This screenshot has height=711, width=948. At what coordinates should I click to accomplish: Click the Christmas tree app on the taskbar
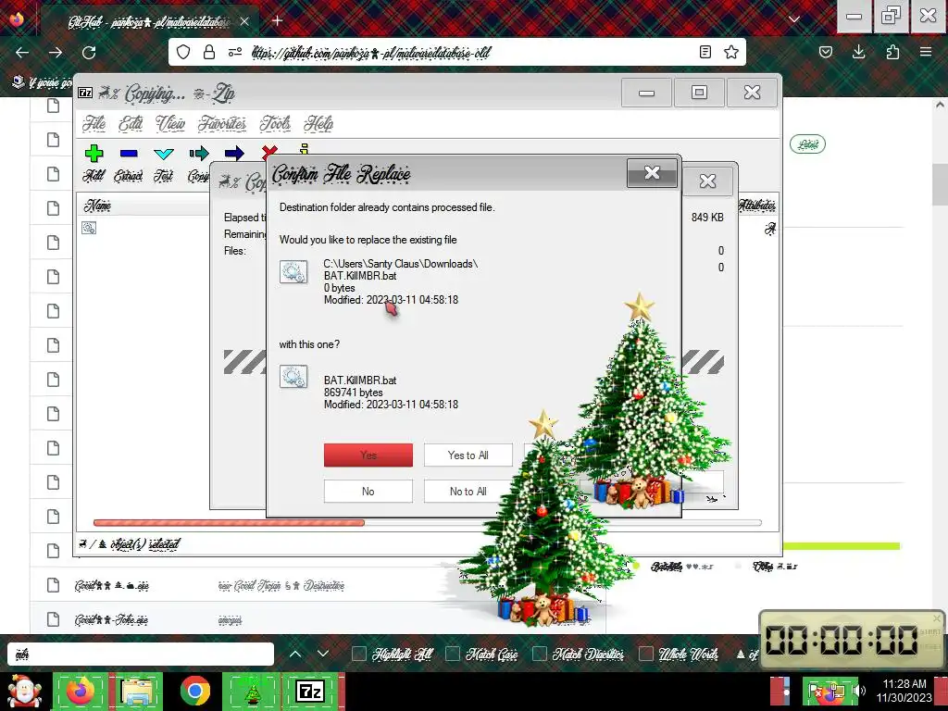(x=252, y=691)
